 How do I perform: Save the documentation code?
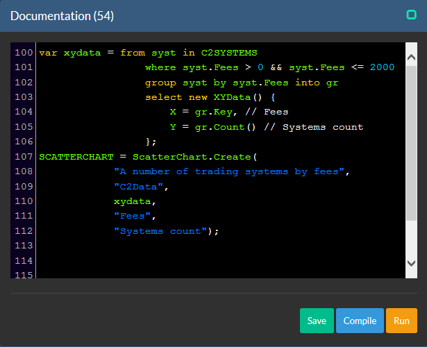[x=317, y=321]
